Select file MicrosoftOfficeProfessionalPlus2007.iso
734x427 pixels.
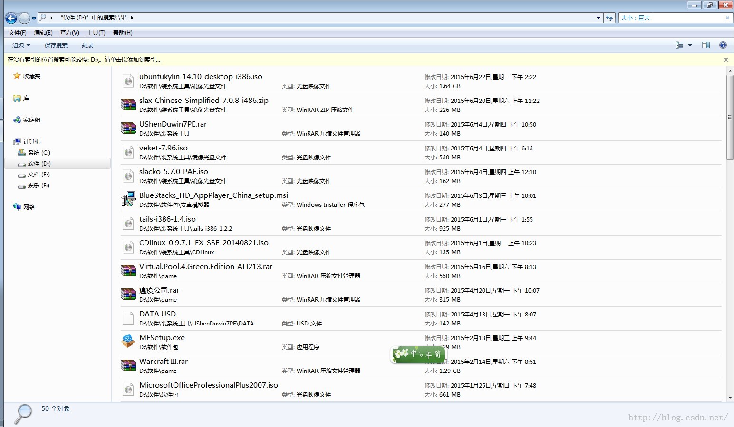[x=209, y=385]
